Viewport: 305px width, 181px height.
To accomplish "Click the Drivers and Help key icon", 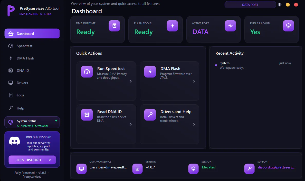I will 150,115.
